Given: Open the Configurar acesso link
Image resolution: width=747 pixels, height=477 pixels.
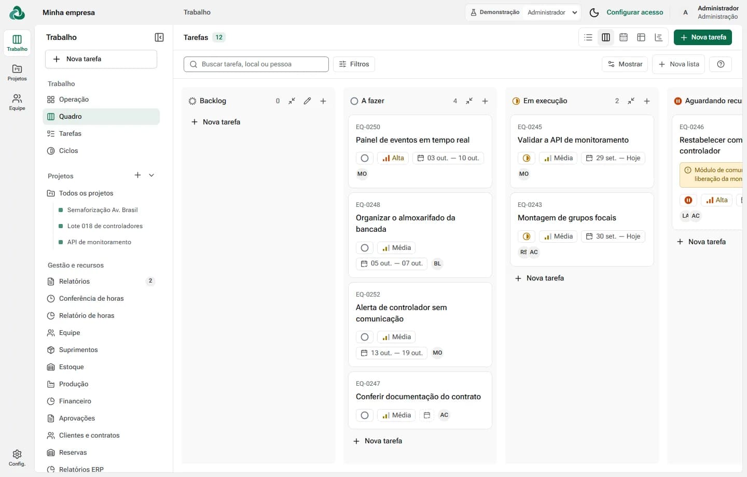Looking at the screenshot, I should [x=635, y=12].
